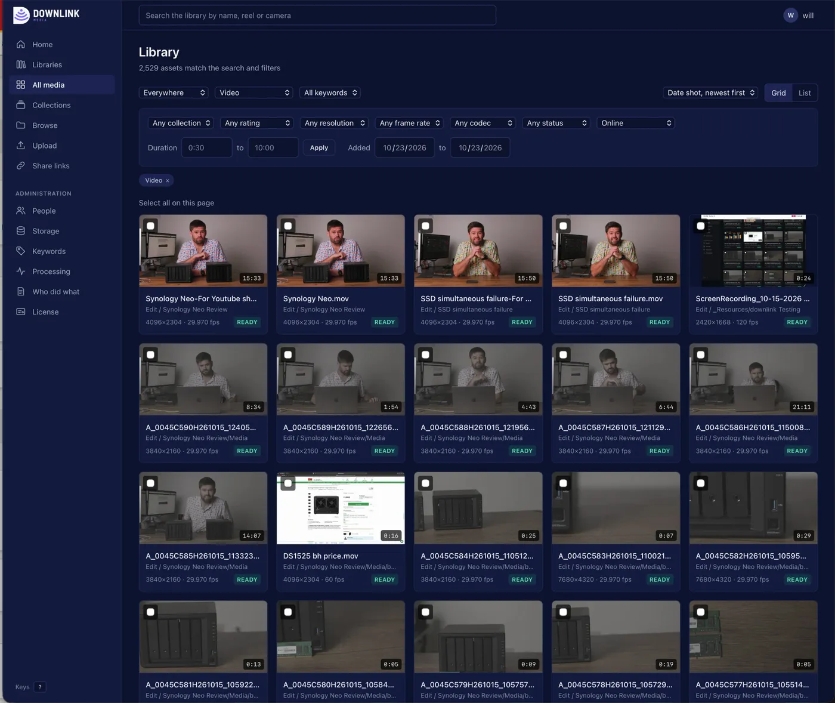Screen dimensions: 835x703
Task: Open keyboard shortcuts help question mark
Action: click(40, 687)
